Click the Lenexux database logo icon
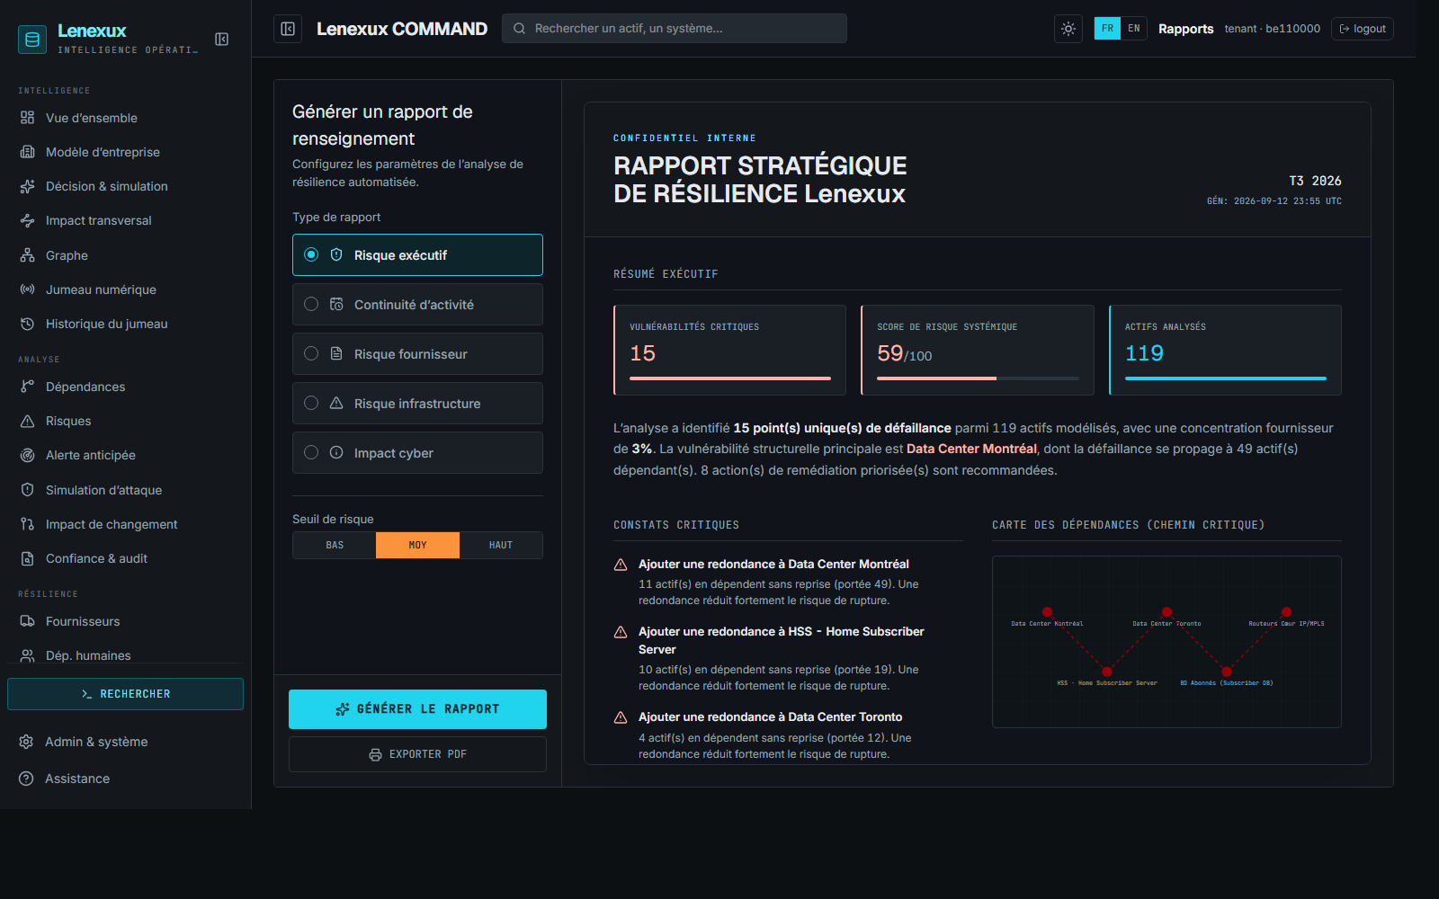Image resolution: width=1439 pixels, height=899 pixels. 32,39
